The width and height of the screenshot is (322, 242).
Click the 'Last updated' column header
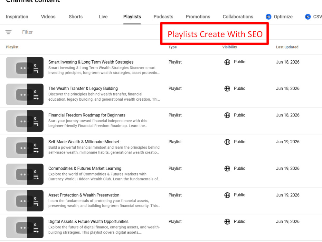287,47
